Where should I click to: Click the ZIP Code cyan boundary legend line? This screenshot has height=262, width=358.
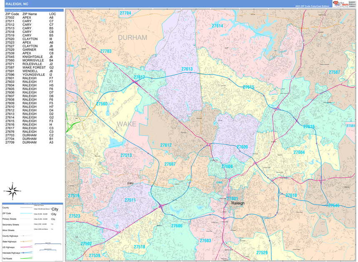[x=26, y=213]
